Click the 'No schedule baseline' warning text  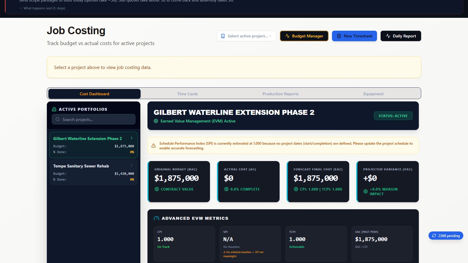[243, 254]
